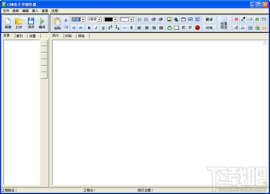Switch to the 索引 tab
Viewport: 270px width, 194px height.
click(x=19, y=36)
